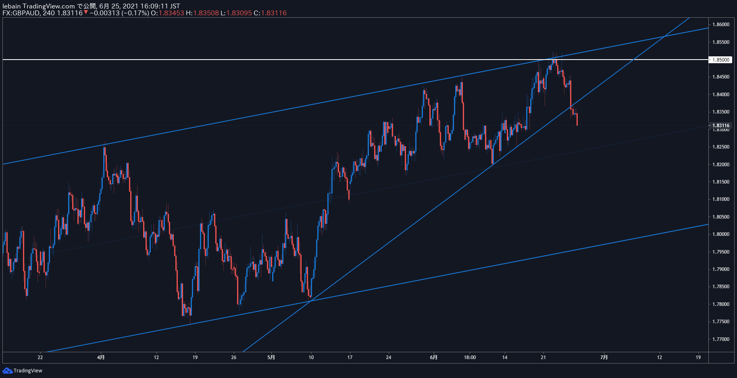Click the 4月 date label on time axis
737x378 pixels.
[x=101, y=357]
